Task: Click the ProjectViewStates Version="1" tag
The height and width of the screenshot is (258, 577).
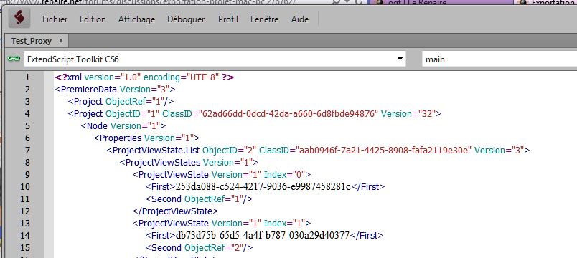Action: click(x=189, y=162)
